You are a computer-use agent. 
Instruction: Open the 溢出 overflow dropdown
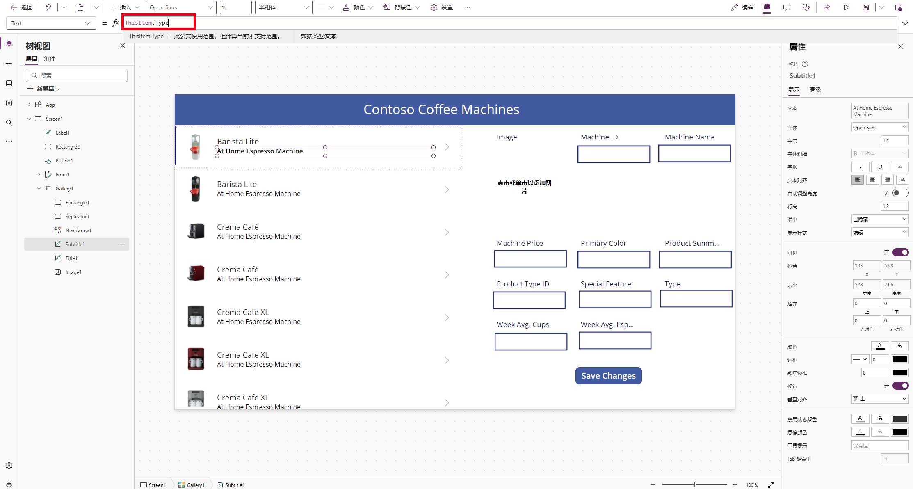[880, 219]
